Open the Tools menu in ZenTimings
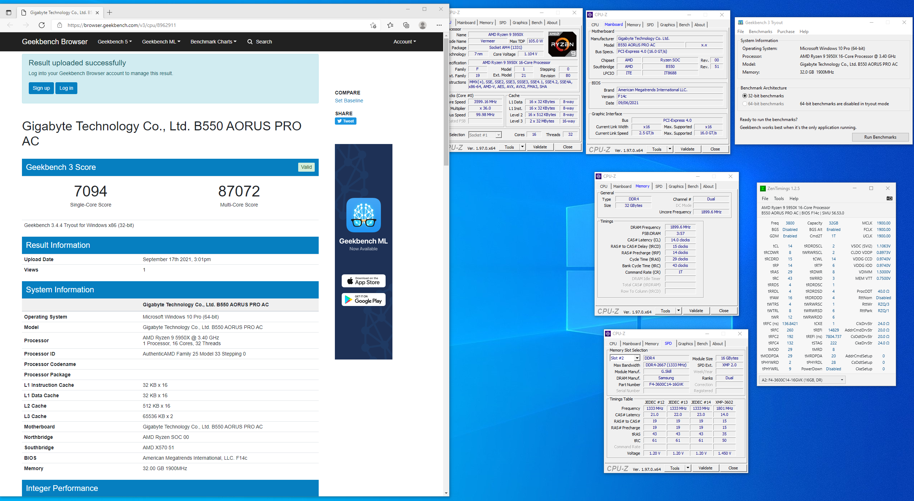This screenshot has height=501, width=914. pyautogui.click(x=779, y=199)
